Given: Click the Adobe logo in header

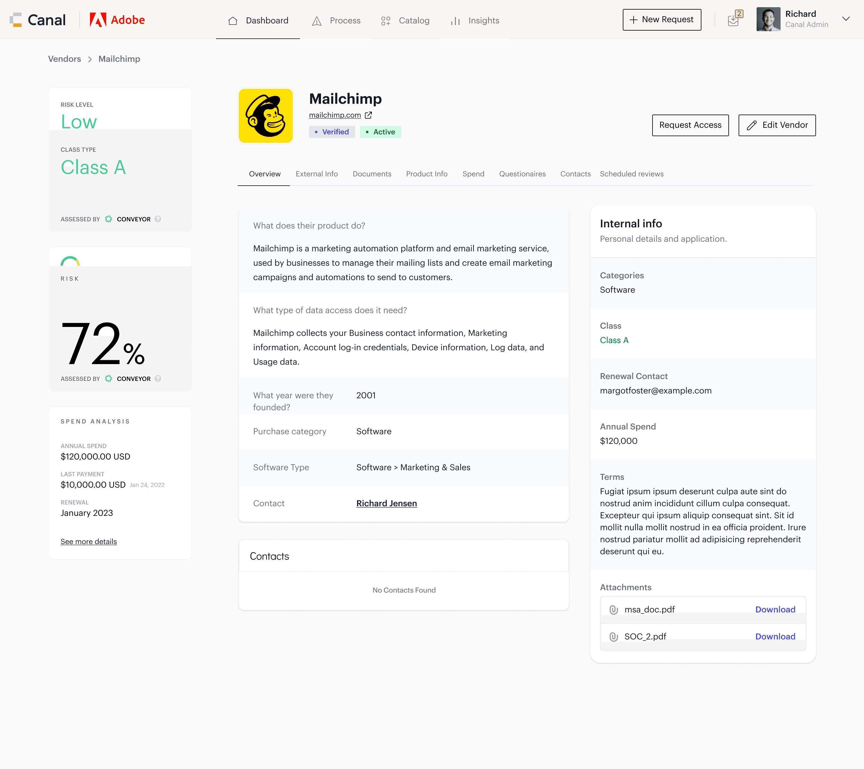Looking at the screenshot, I should click(x=117, y=20).
